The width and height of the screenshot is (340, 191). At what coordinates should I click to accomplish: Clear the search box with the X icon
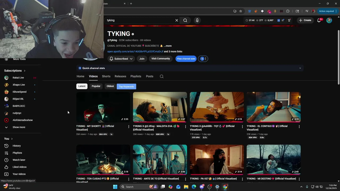[x=177, y=20]
